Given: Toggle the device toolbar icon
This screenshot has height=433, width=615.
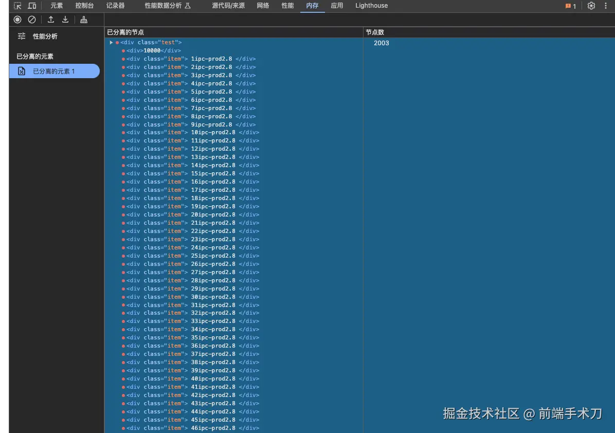Looking at the screenshot, I should 32,6.
